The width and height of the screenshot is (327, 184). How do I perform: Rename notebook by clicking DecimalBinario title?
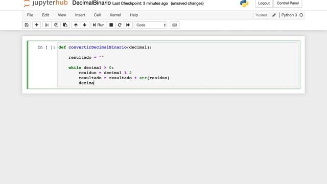tap(91, 3)
